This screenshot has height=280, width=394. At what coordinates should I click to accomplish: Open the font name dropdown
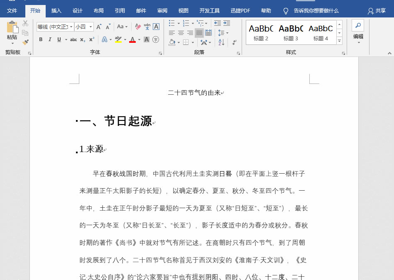point(71,27)
